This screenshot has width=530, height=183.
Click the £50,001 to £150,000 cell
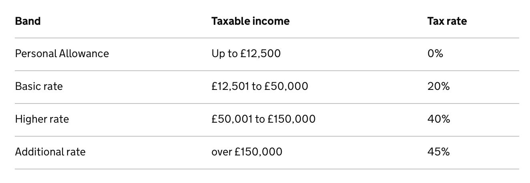[x=263, y=119]
